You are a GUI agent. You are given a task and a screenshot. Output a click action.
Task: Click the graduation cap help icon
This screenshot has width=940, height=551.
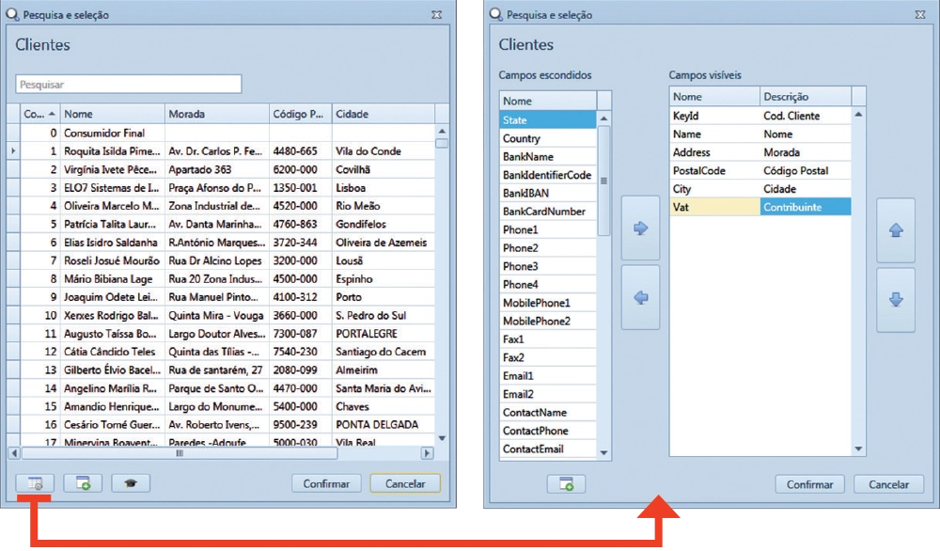[131, 483]
